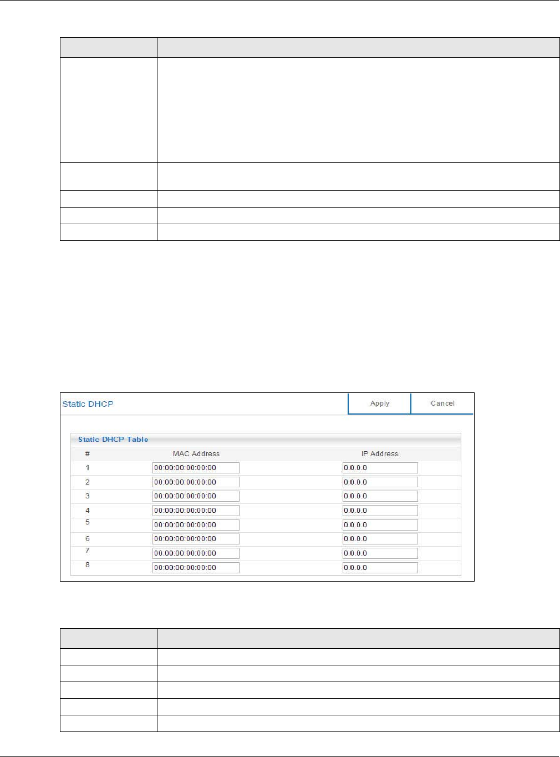Click the MAC Address field in row 4

coord(196,511)
